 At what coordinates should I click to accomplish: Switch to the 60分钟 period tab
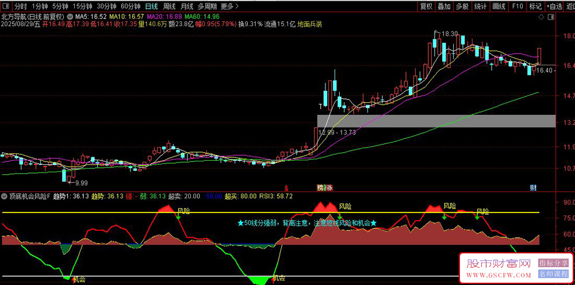(131, 6)
